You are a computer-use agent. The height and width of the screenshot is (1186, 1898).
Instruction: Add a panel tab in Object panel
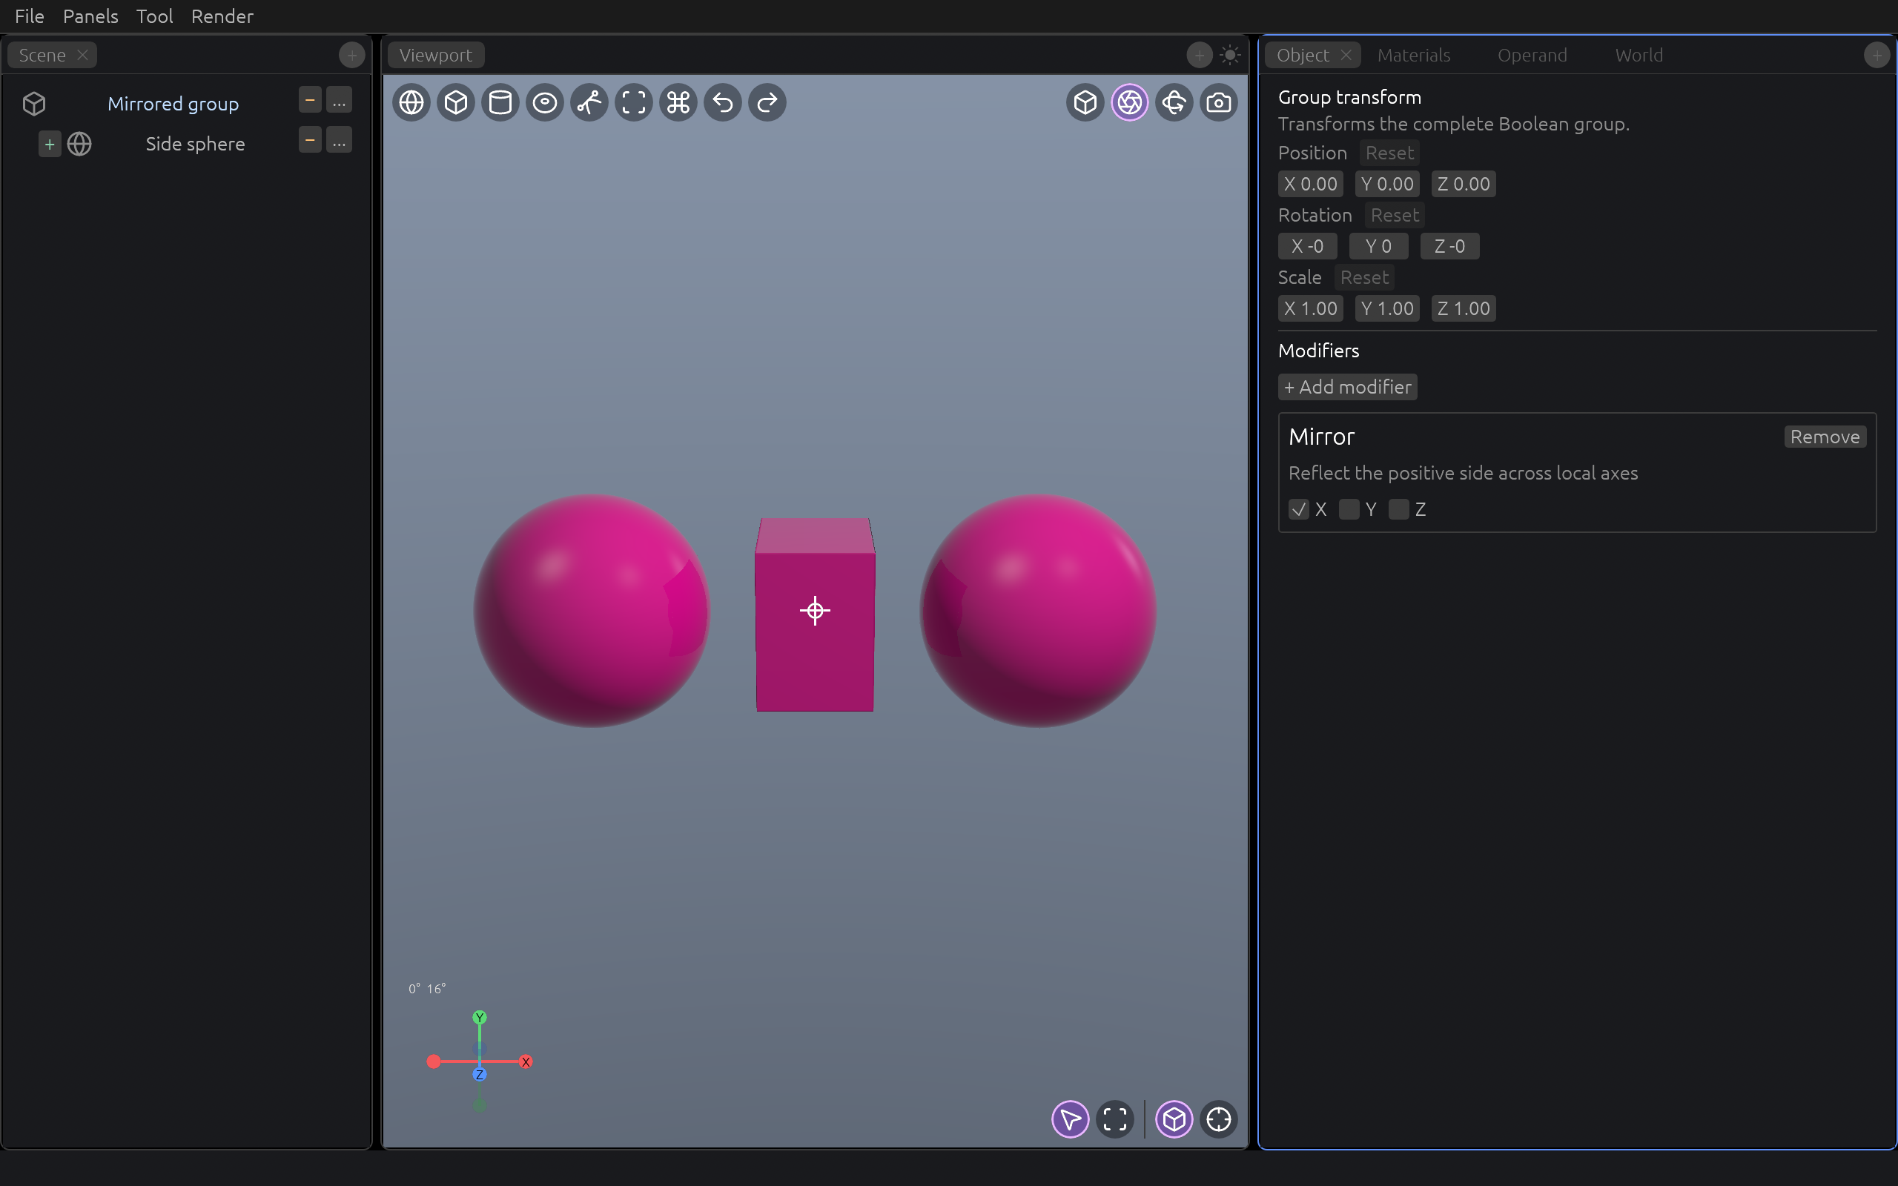[1876, 55]
